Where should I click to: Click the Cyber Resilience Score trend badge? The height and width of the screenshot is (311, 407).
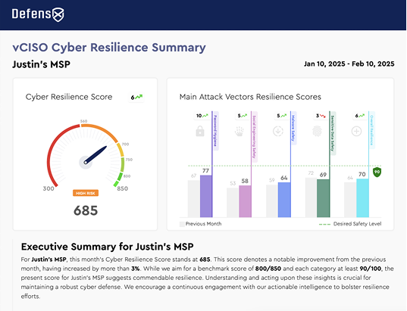136,97
